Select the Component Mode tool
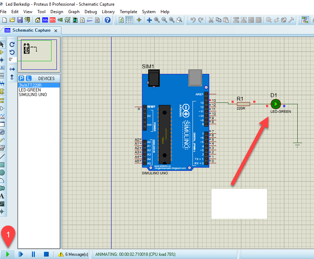Screen dimensions: 314x259 (2, 52)
